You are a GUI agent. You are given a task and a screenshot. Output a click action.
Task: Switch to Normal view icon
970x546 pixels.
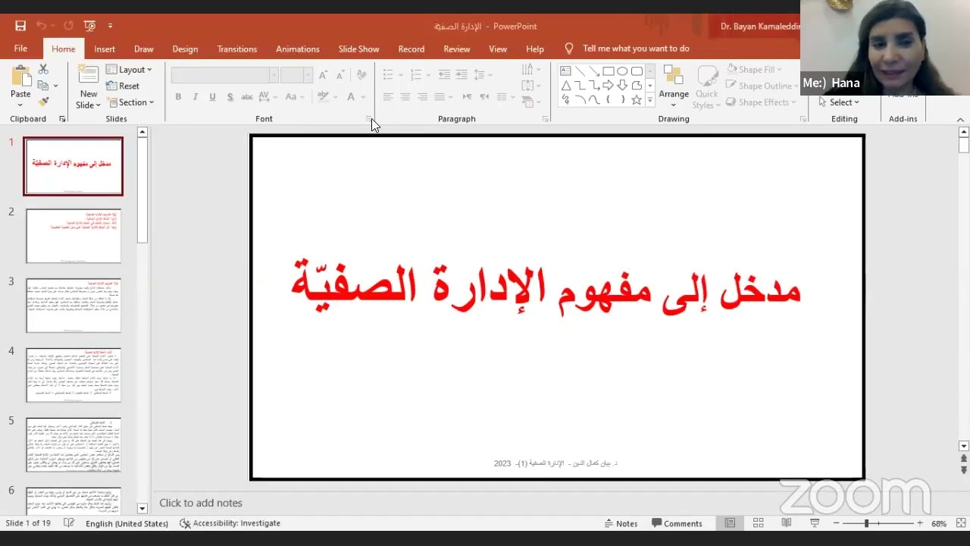(730, 523)
